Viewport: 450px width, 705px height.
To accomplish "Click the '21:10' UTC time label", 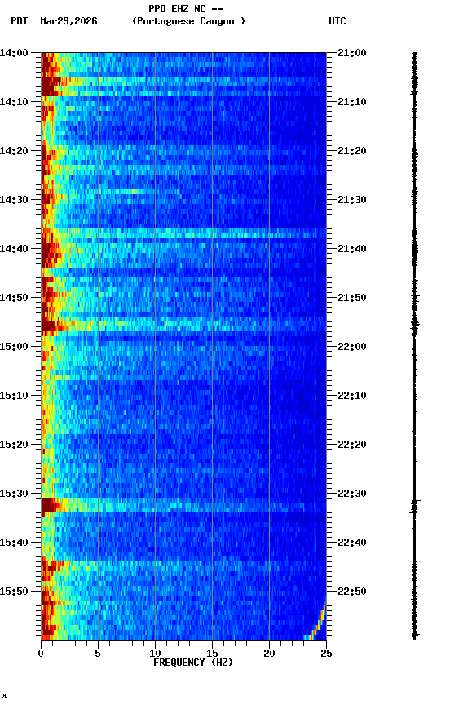I will tap(352, 102).
